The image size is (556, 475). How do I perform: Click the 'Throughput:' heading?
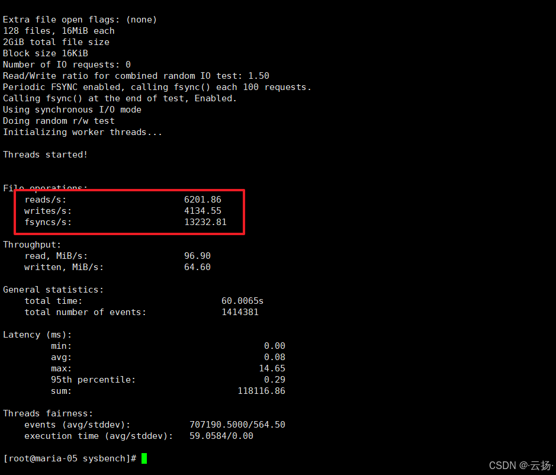click(32, 245)
